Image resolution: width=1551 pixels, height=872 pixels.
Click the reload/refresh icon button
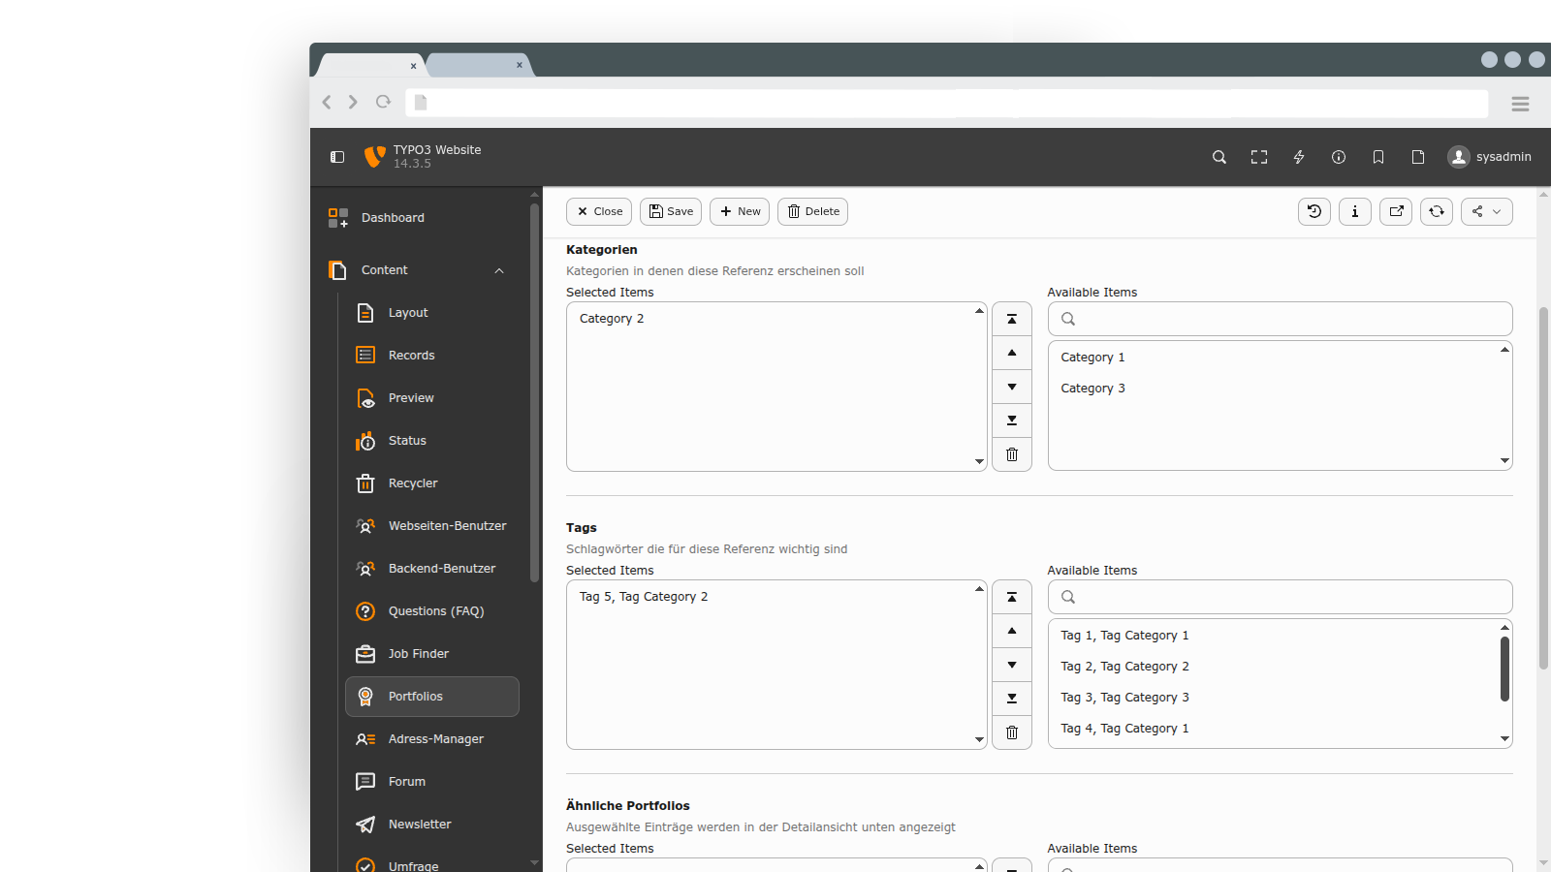(1437, 211)
